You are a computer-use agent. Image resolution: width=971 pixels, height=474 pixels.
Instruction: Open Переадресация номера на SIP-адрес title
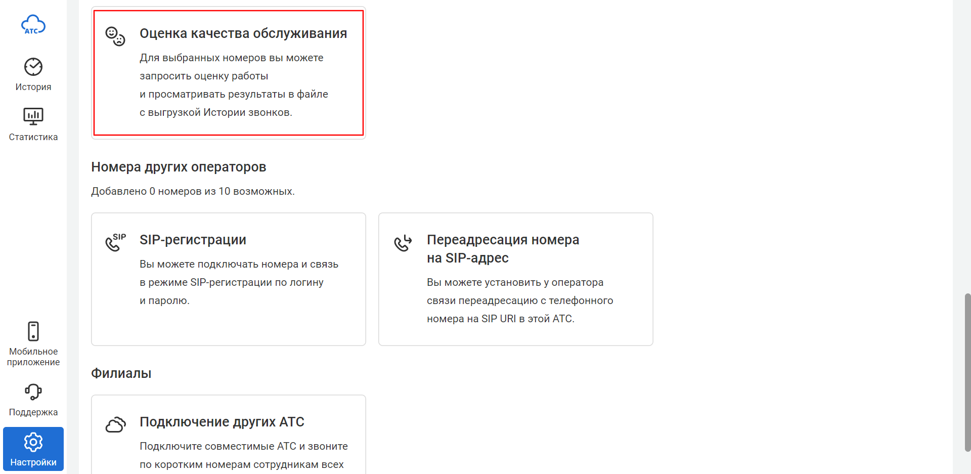tap(503, 249)
